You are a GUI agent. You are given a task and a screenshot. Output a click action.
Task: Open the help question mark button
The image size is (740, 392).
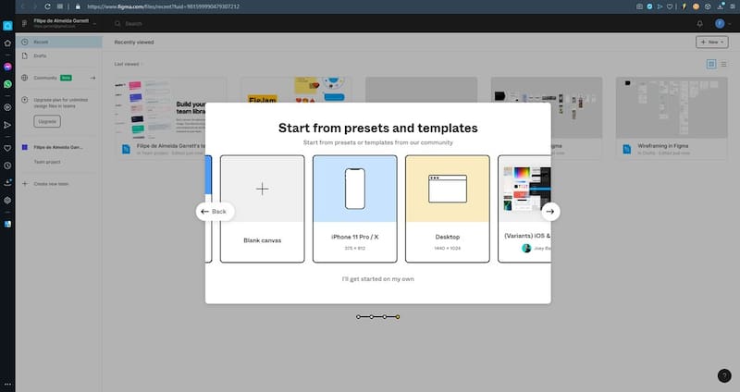(x=724, y=375)
